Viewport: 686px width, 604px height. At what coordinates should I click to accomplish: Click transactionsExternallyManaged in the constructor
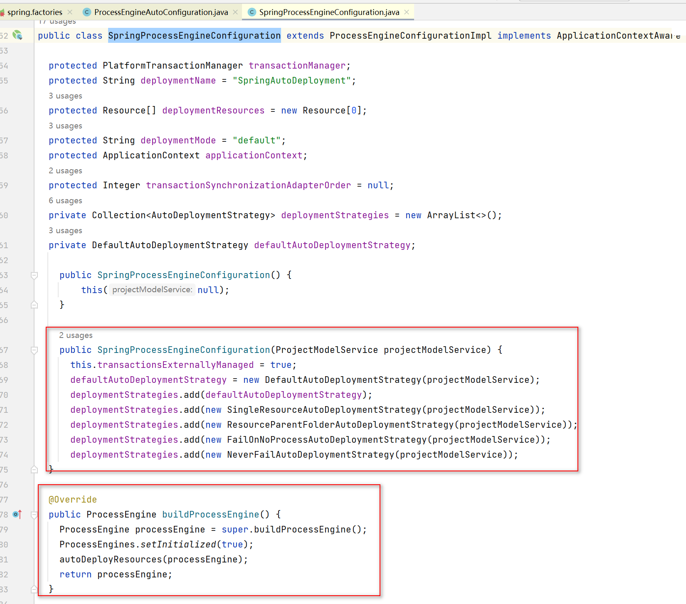click(175, 365)
